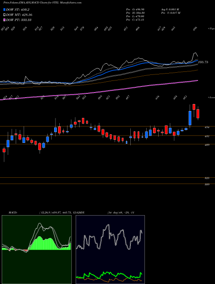Click the 'Pre O: 496.90' open value
This screenshot has width=215, height=284.
tap(135, 9)
